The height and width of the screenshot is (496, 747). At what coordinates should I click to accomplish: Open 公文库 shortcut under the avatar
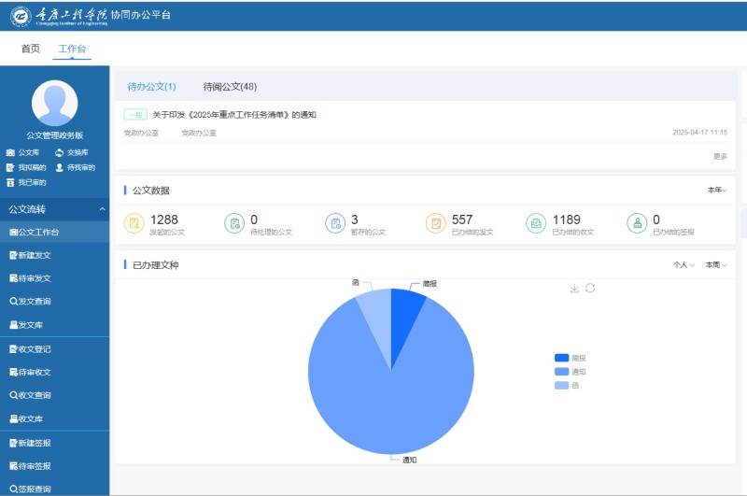click(23, 152)
